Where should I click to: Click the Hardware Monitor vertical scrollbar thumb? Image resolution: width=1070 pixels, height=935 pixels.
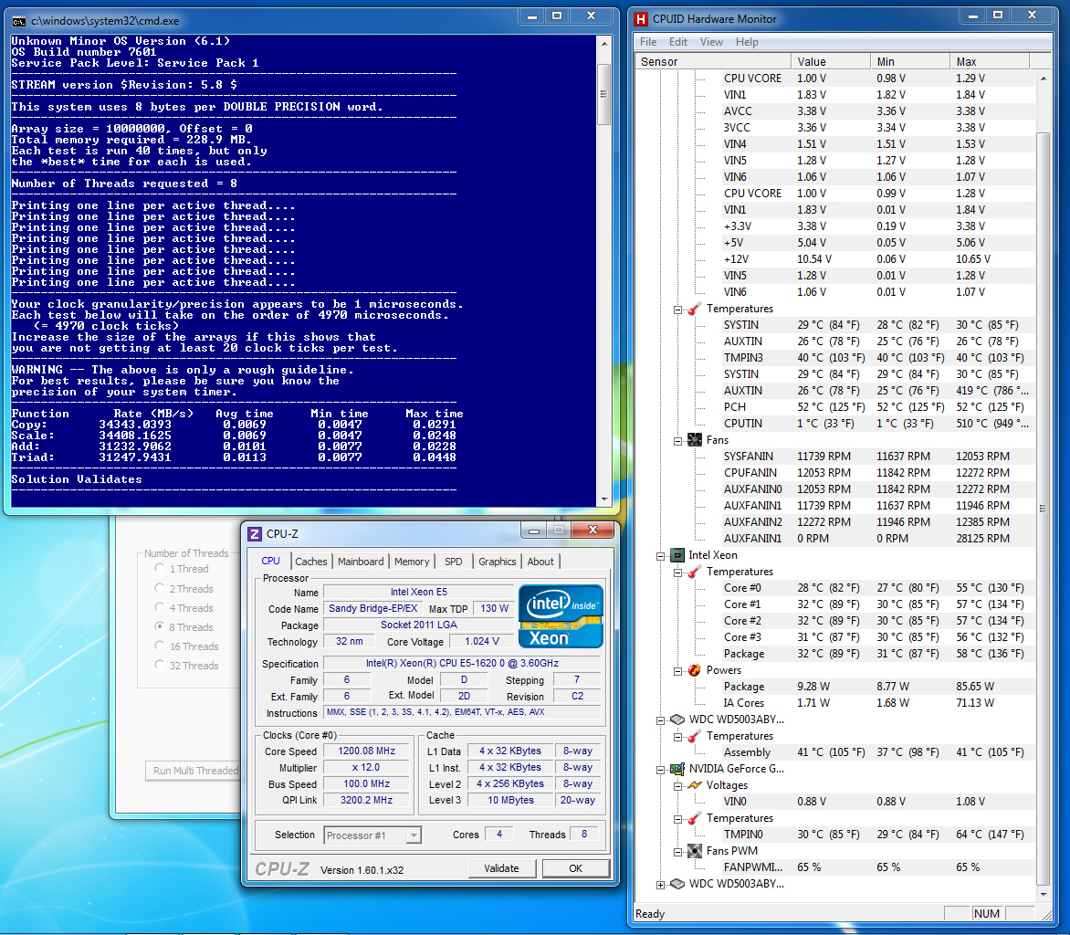click(x=1043, y=508)
